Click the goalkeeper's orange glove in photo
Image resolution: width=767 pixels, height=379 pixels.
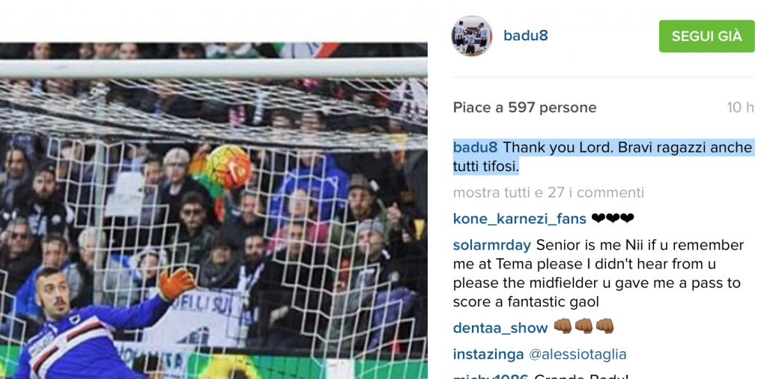click(x=175, y=284)
